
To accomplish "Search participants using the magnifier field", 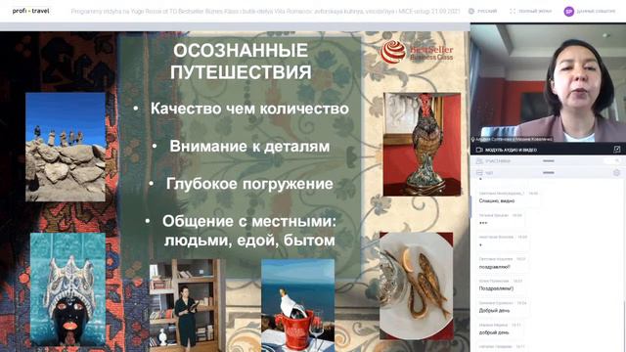I will [613, 160].
